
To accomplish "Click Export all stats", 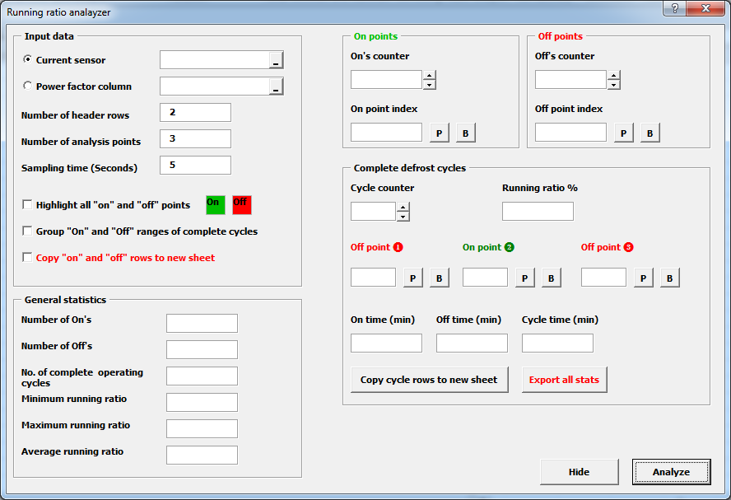I will coord(564,379).
